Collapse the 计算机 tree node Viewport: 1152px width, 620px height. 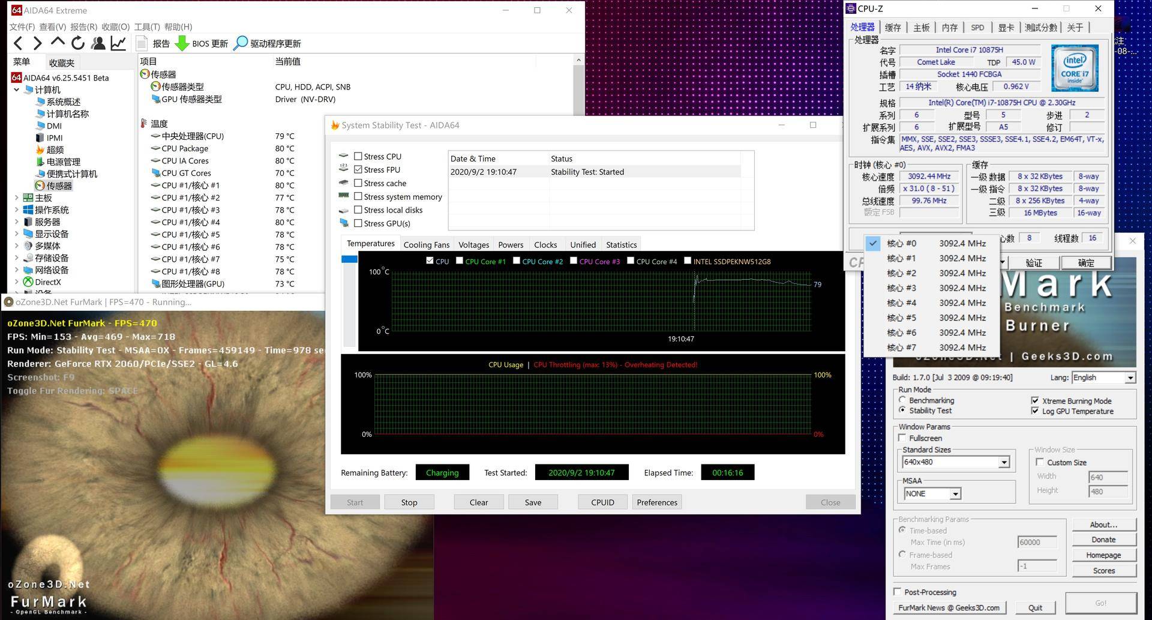pyautogui.click(x=16, y=90)
